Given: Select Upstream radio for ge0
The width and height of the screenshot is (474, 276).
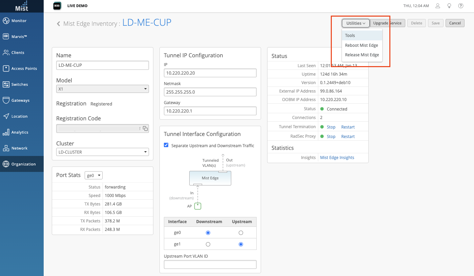Looking at the screenshot, I should click(241, 233).
